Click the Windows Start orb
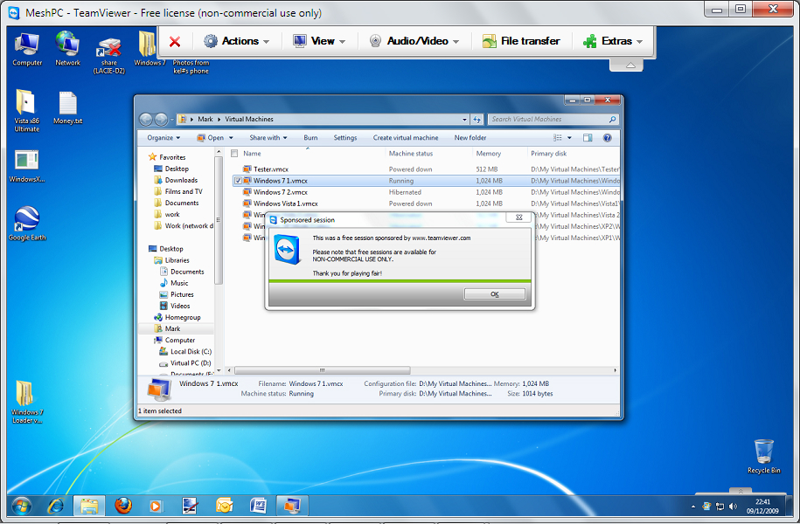The width and height of the screenshot is (800, 524). pyautogui.click(x=21, y=506)
